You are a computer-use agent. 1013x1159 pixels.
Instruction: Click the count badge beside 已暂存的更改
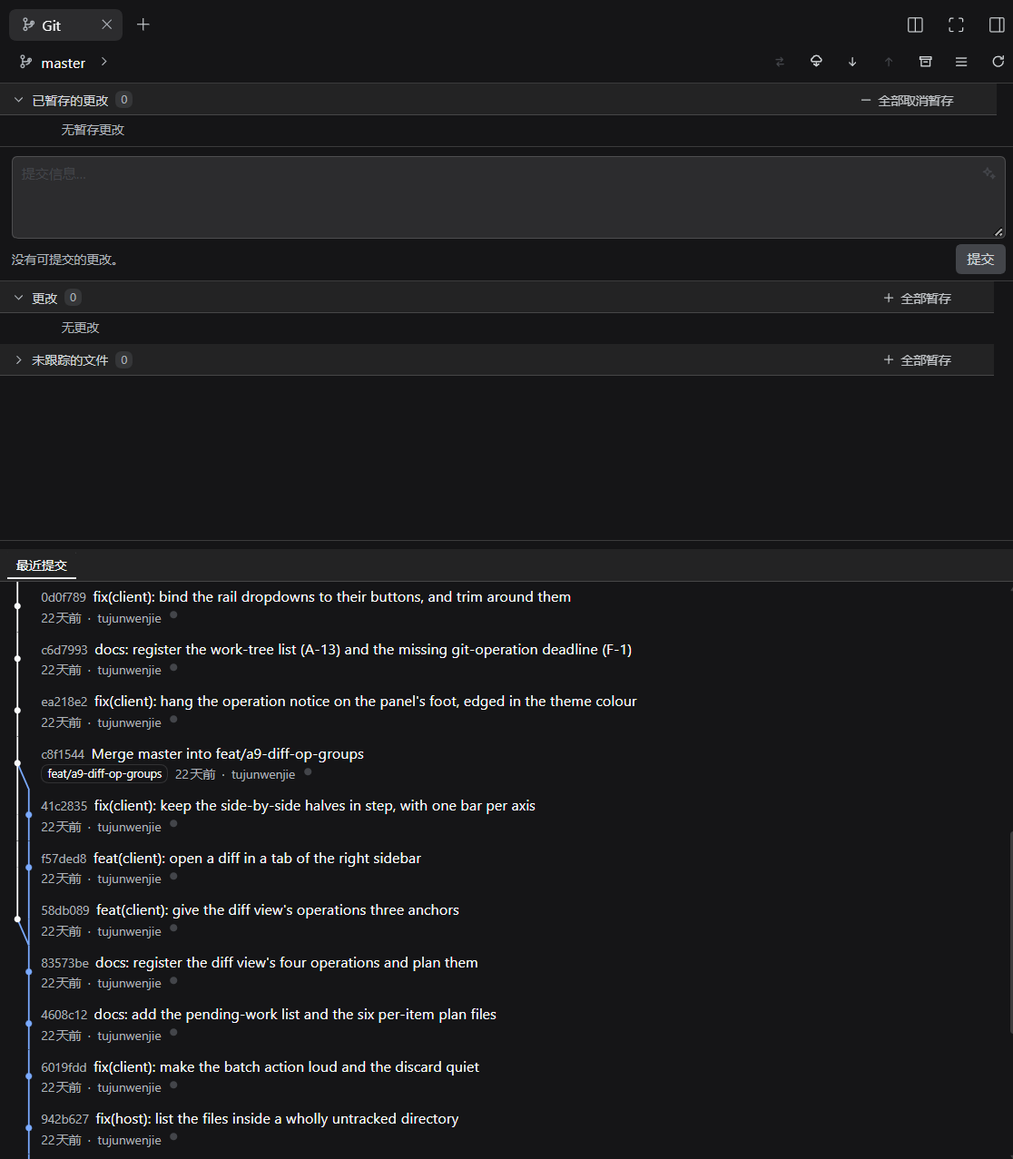pyautogui.click(x=124, y=100)
